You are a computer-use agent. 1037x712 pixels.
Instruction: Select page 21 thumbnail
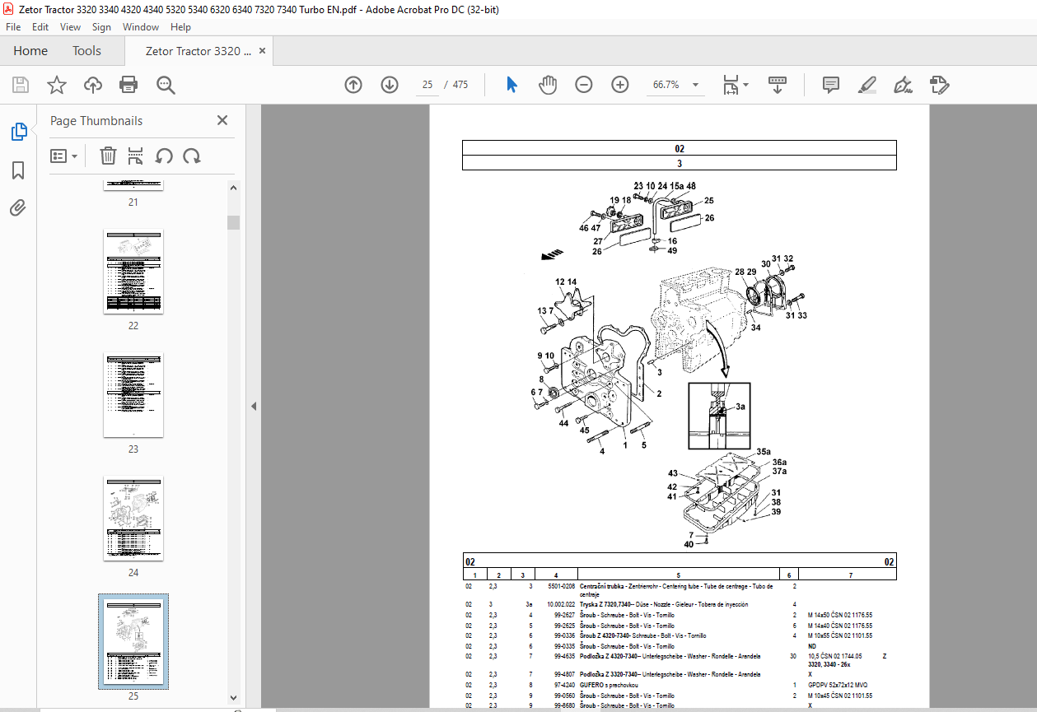pos(133,185)
